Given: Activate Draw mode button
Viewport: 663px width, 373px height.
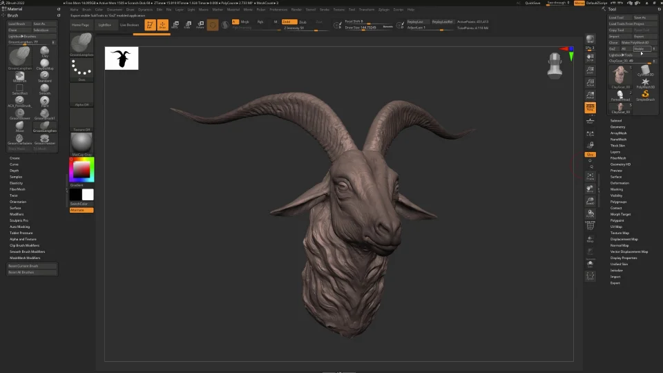Looking at the screenshot, I should tap(162, 25).
